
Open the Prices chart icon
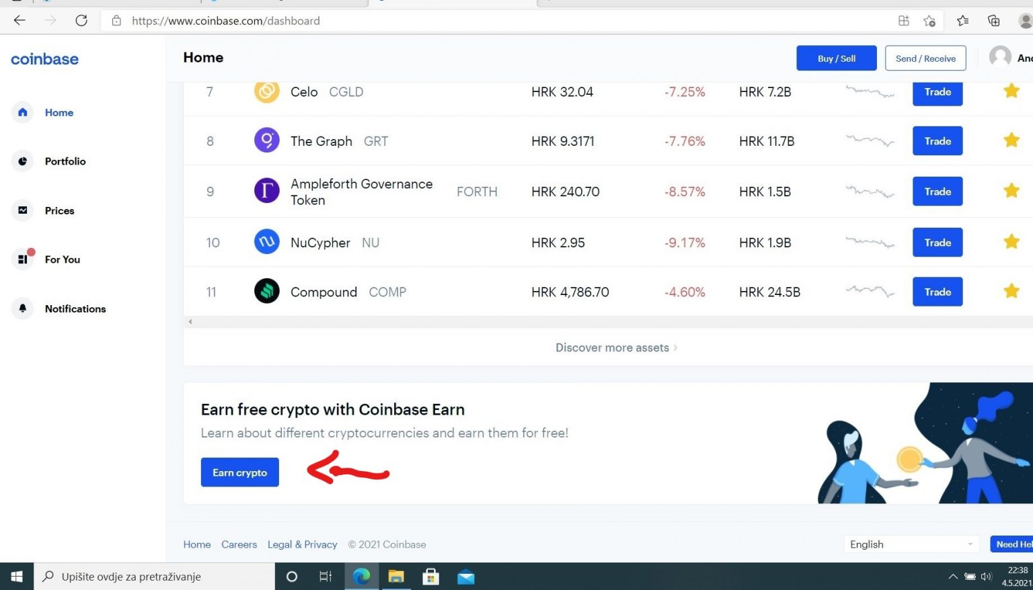23,210
